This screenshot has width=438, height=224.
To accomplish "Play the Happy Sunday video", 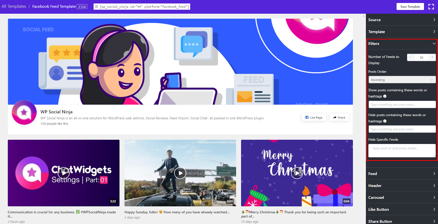I will tap(180, 173).
